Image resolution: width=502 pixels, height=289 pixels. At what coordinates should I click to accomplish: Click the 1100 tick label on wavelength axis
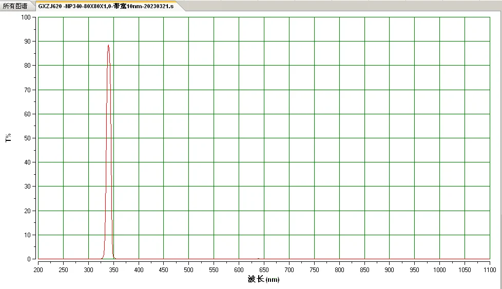tap(490, 270)
